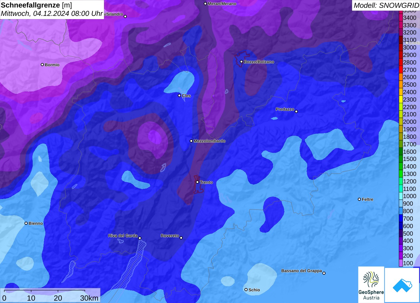Image resolution: width=420 pixels, height=303 pixels.
Task: Click the 500 legend value
Action: (x=408, y=233)
